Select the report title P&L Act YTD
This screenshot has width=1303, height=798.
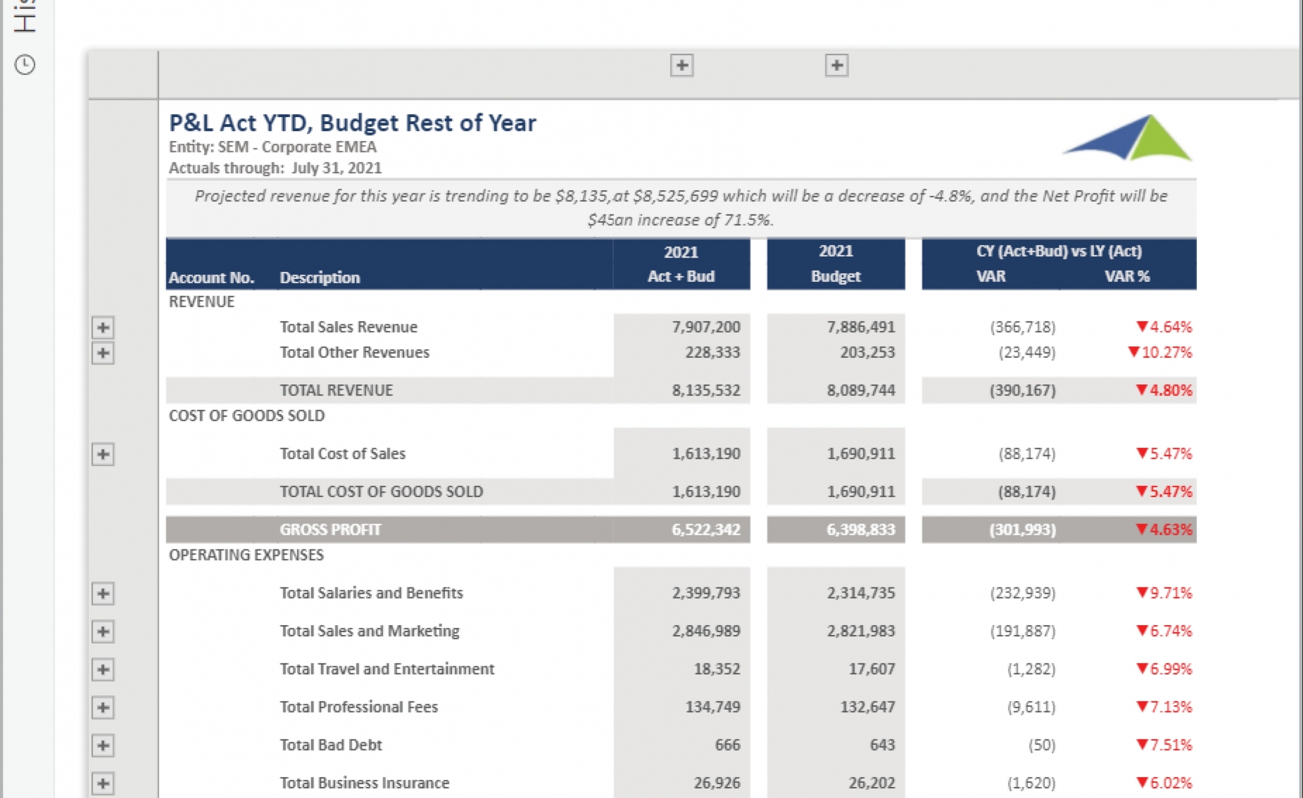(x=352, y=124)
